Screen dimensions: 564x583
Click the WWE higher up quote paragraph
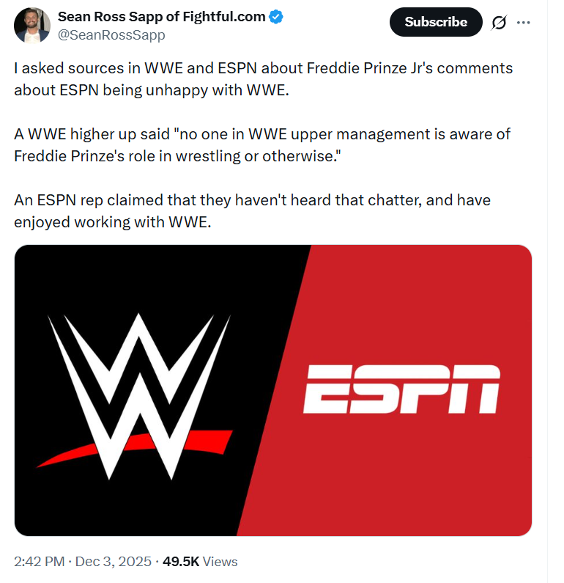pyautogui.click(x=262, y=145)
